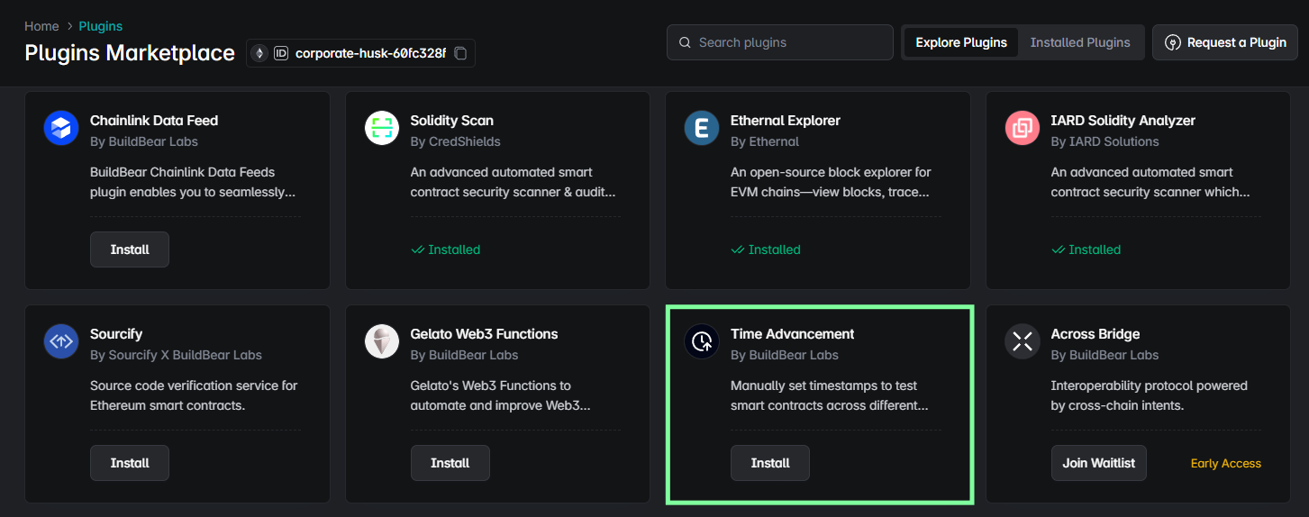1309x517 pixels.
Task: Install the Chainlink Data Feed plugin
Action: [x=130, y=249]
